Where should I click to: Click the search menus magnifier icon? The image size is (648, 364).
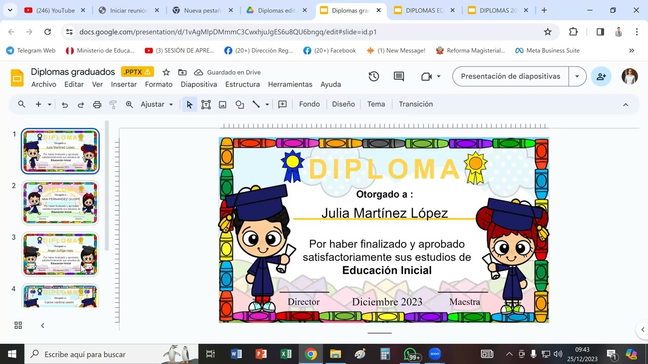(x=21, y=104)
